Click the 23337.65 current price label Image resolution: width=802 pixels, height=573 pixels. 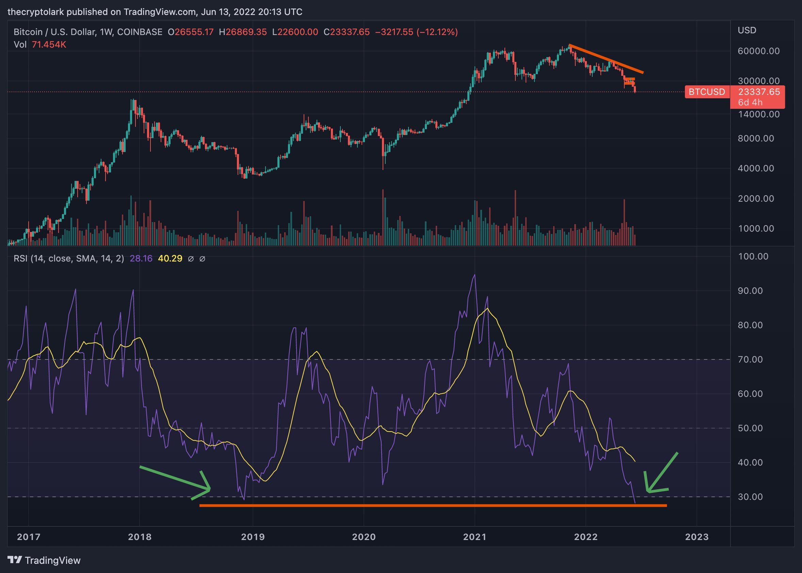pos(758,92)
